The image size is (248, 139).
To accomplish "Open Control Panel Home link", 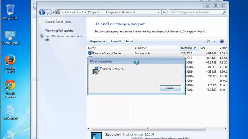I will [59, 22].
